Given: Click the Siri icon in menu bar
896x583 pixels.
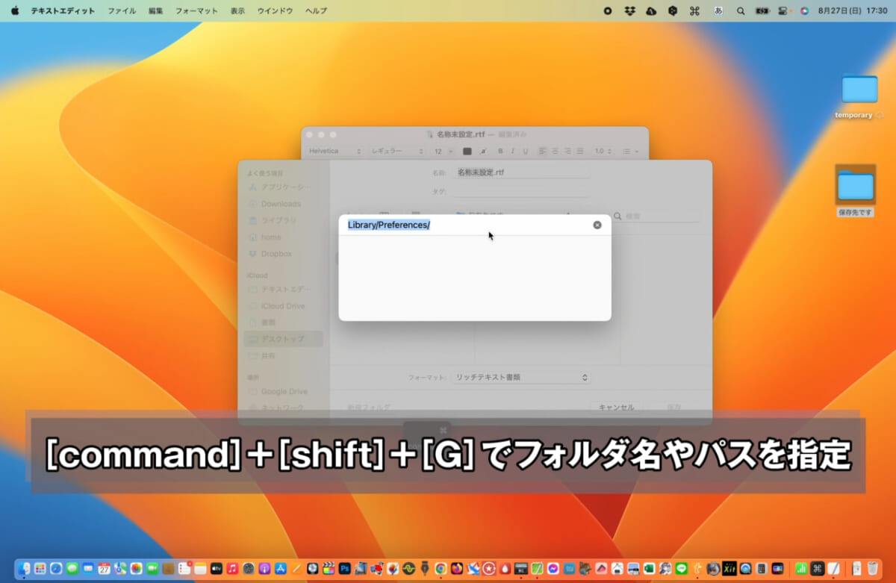Looking at the screenshot, I should 804,11.
